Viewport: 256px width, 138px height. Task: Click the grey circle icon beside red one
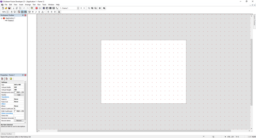[x=40, y=8]
